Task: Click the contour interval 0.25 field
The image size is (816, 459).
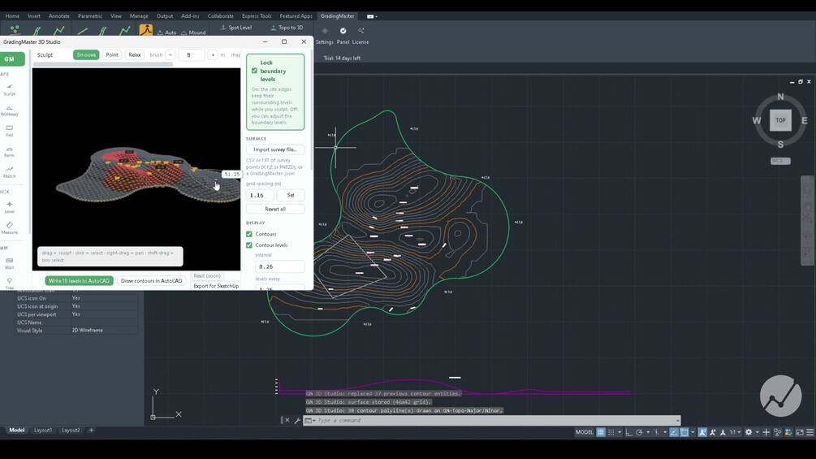Action: pyautogui.click(x=279, y=266)
